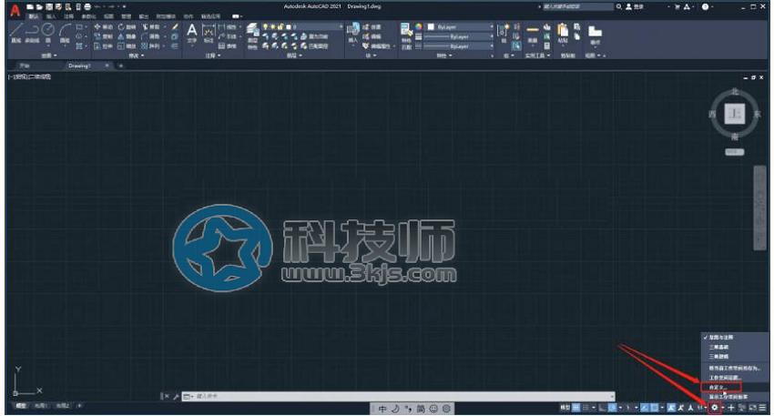Viewport: 774px width, 416px height.
Task: Toggle 2D object snap in status bar
Action: 655,408
